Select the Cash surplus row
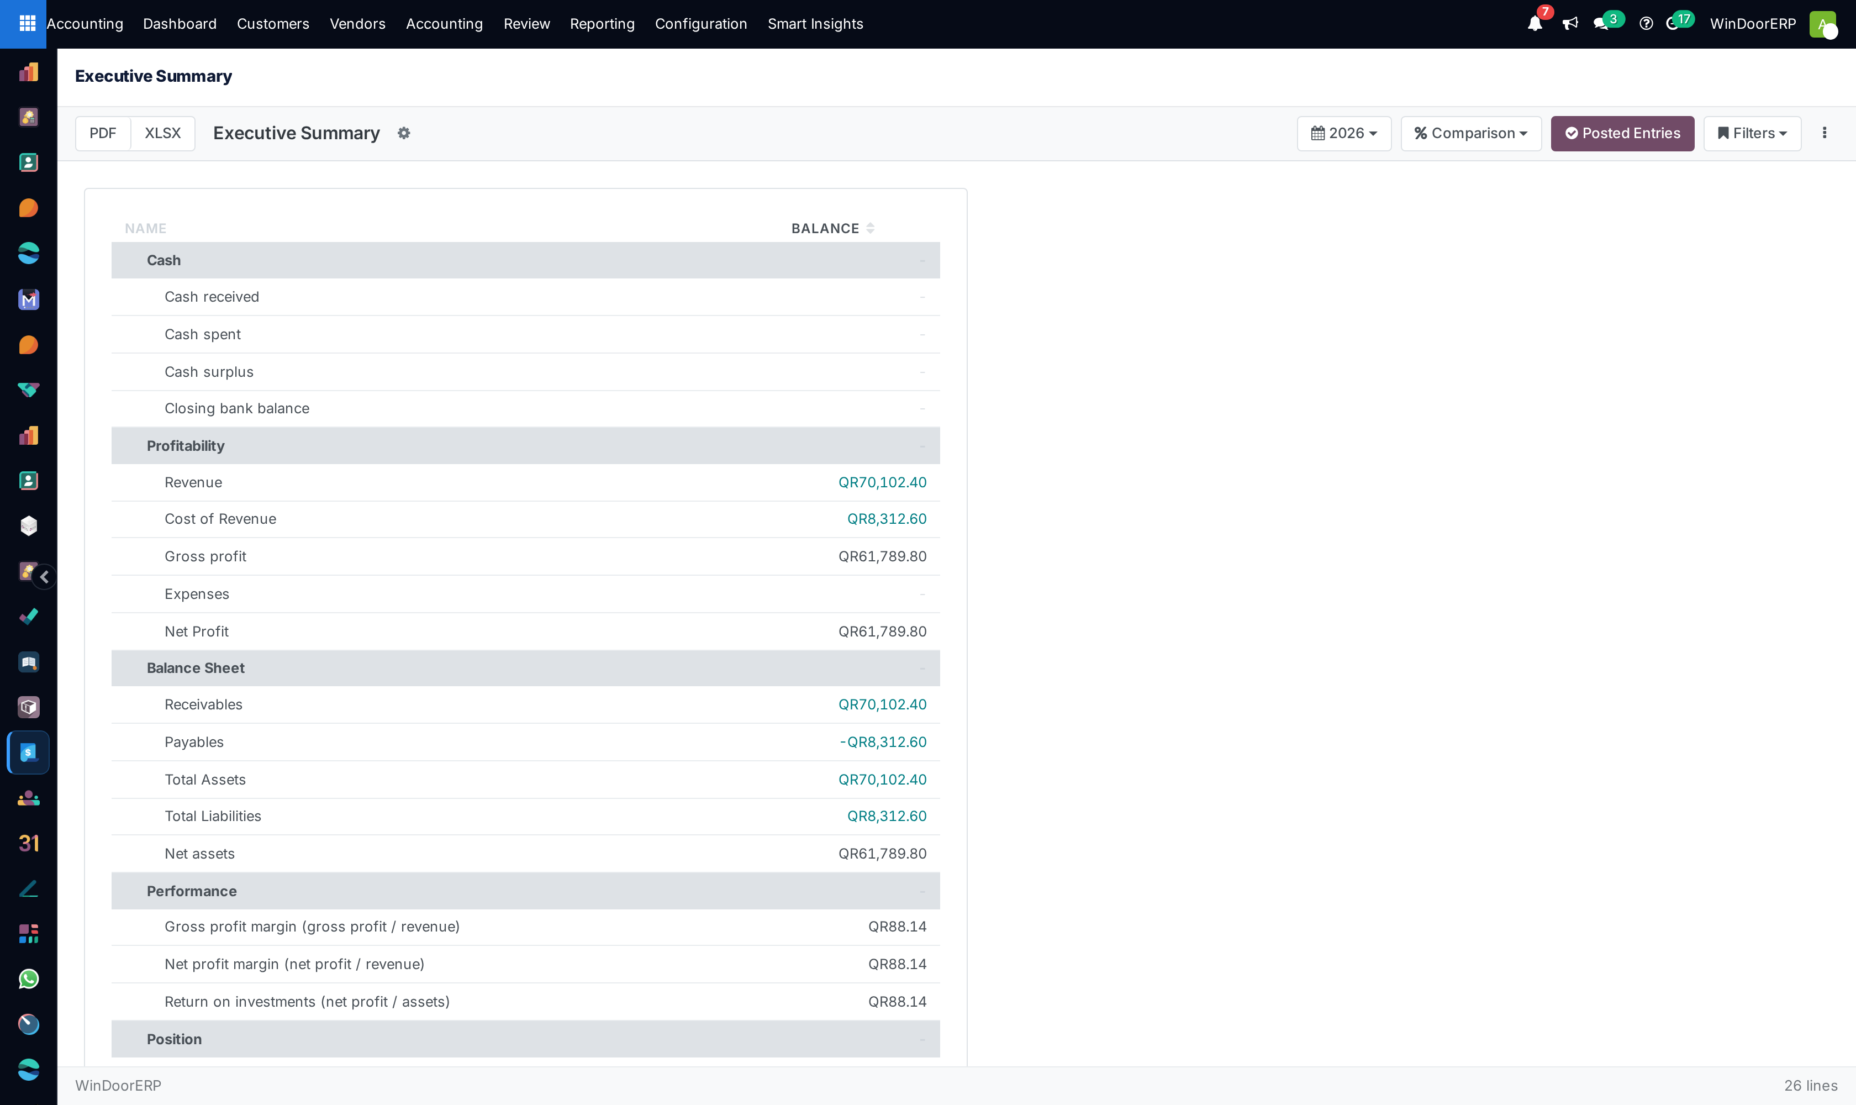Viewport: 1856px width, 1105px height. 526,372
